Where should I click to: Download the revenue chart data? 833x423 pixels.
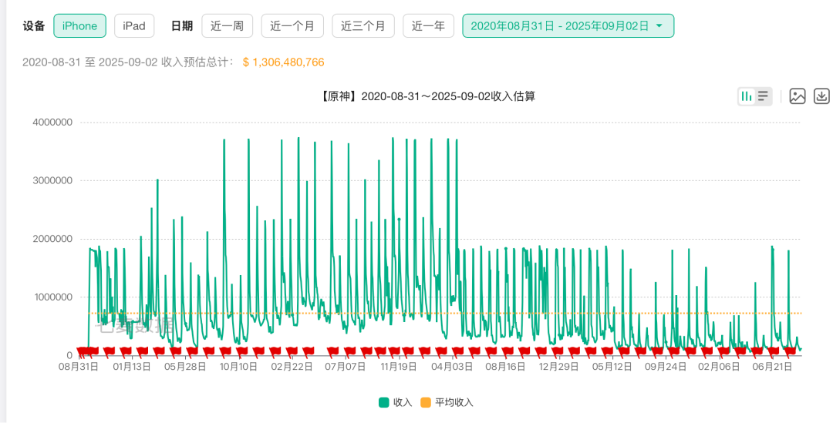(x=822, y=96)
